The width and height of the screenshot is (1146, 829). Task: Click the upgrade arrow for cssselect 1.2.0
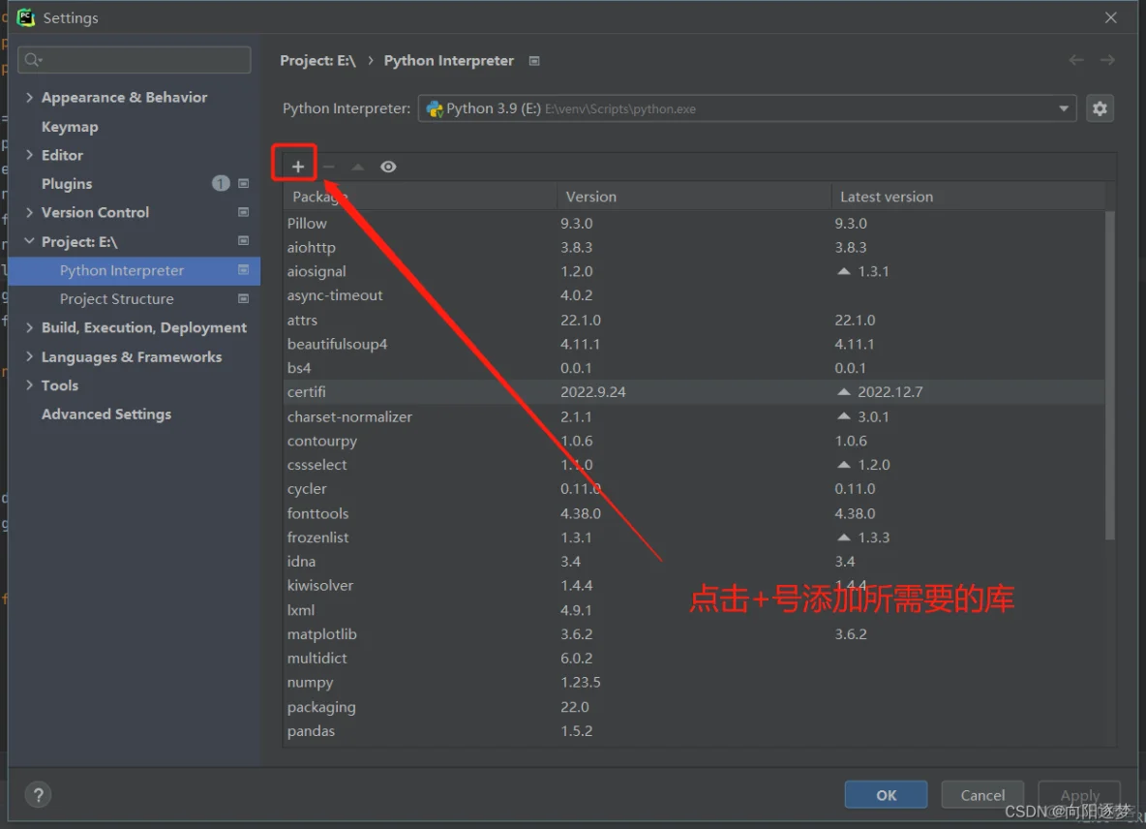coord(843,464)
